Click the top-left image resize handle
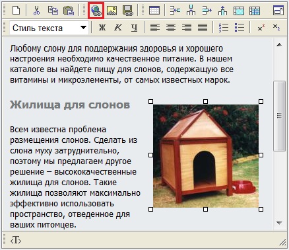The width and height of the screenshot is (289, 250). click(x=151, y=101)
